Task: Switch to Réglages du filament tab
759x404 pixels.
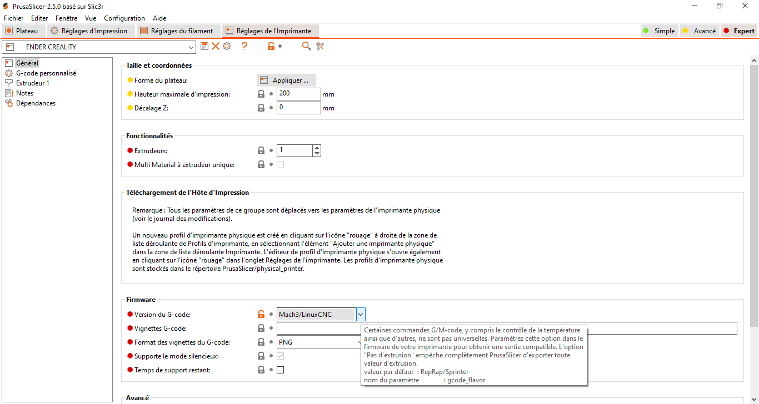Action: coord(177,31)
